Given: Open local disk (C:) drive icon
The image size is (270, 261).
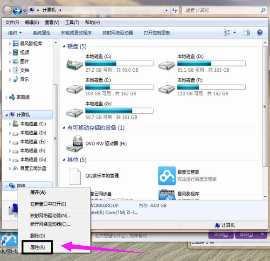Looking at the screenshot, I should [75, 65].
